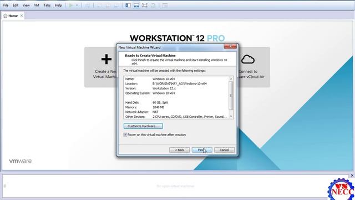The height and width of the screenshot is (200, 355).
Task: Toggle the thumbnail bar toolbar icon
Action: tap(136, 5)
